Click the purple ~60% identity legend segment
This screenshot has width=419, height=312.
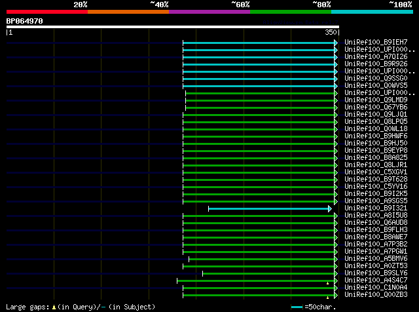pos(209,12)
